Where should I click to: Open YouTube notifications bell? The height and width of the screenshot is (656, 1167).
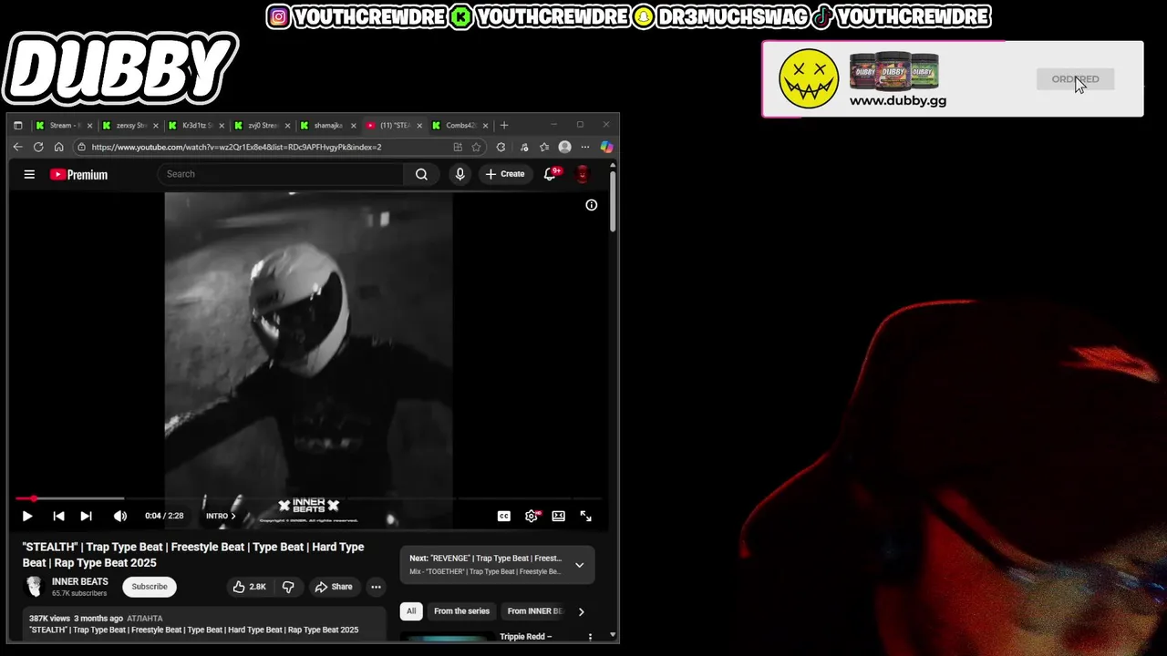(x=550, y=174)
